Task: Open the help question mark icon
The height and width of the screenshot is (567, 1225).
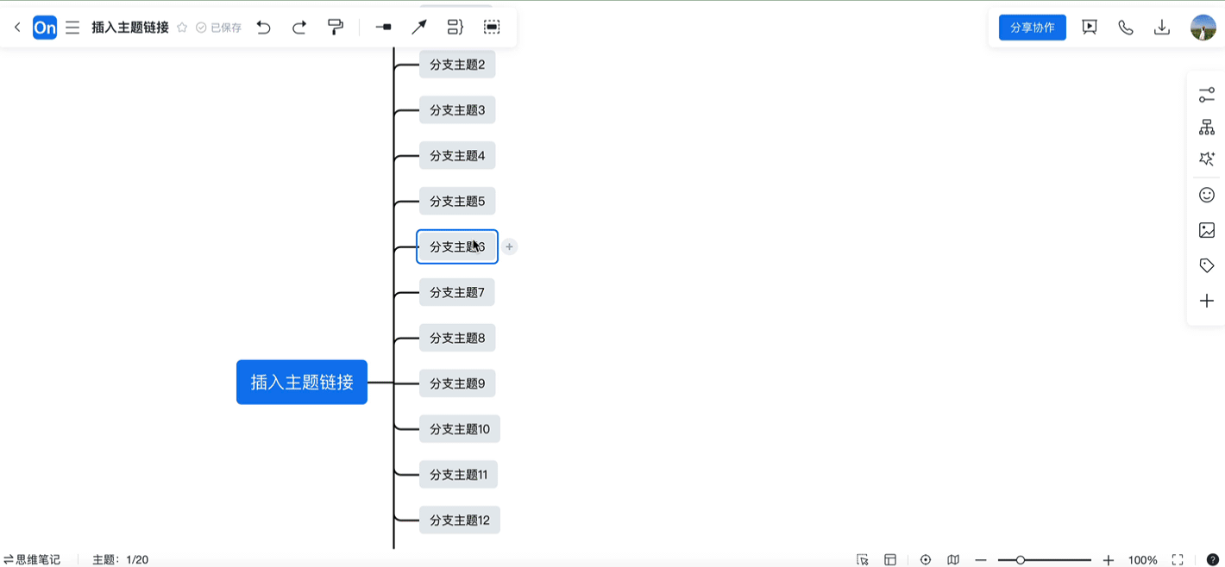Action: [1213, 559]
